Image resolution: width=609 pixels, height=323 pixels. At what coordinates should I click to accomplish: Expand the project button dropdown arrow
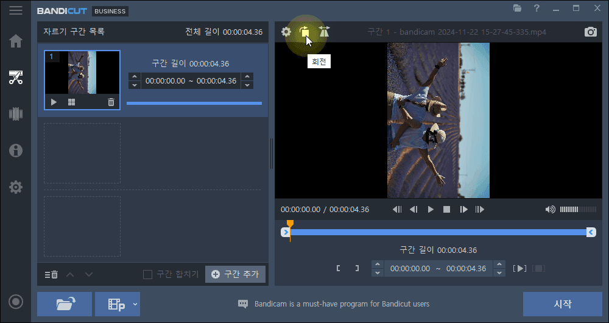(x=135, y=304)
